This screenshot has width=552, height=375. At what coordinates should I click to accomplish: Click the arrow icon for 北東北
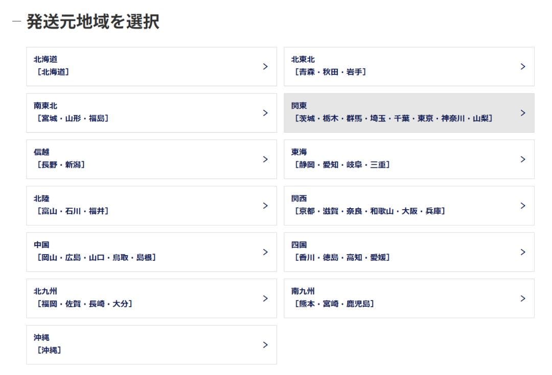click(x=523, y=66)
